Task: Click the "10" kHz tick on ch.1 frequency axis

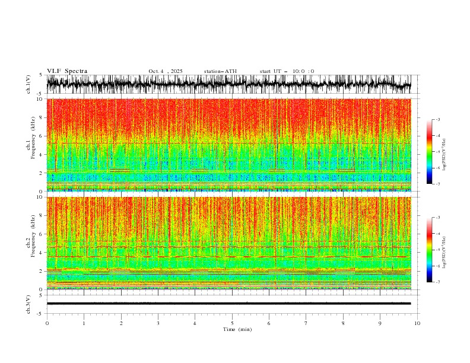Action: point(40,99)
